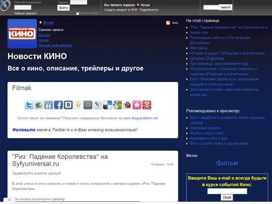Screen dimensions: 272x204
Task: Click the Filmak panel heading
Action: click(22, 88)
